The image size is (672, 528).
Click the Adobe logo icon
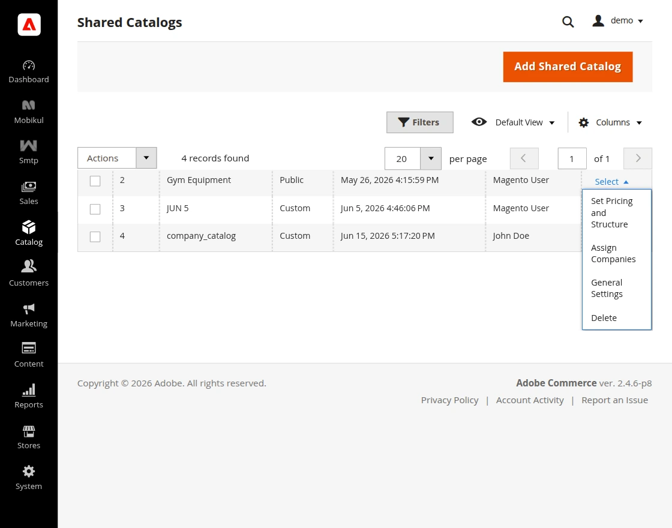[x=29, y=25]
